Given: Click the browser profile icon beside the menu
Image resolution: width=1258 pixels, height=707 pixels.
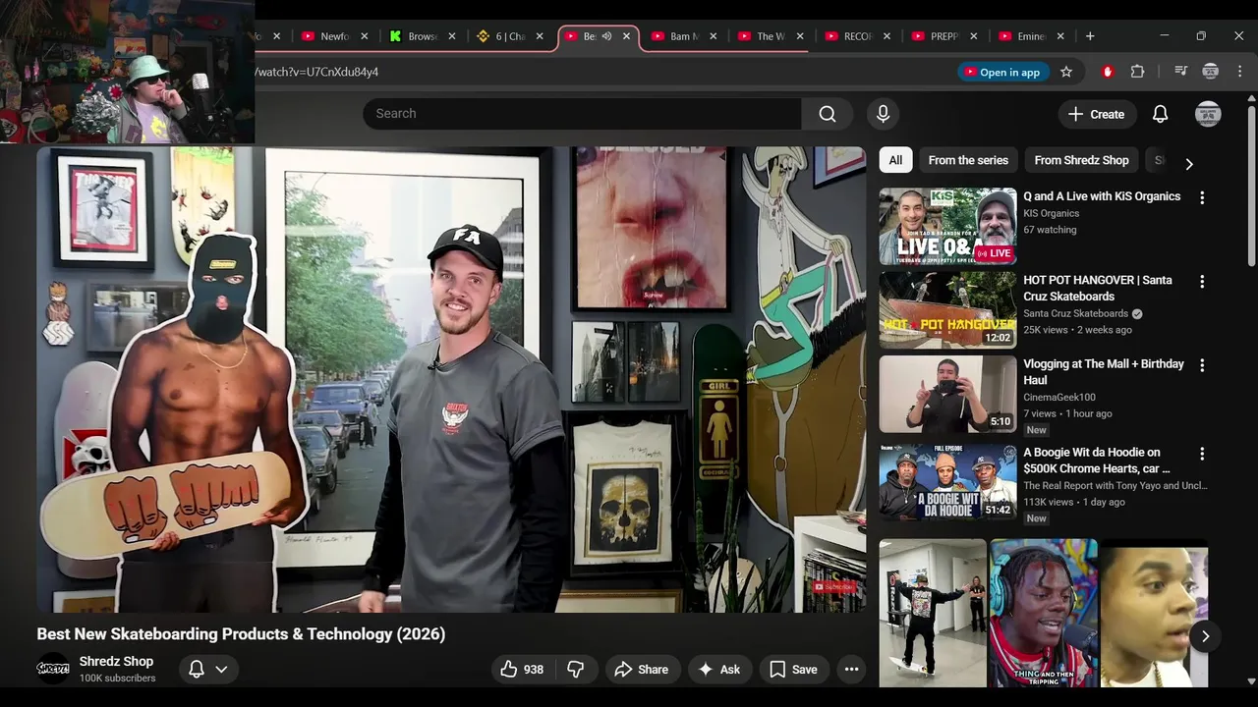Looking at the screenshot, I should (x=1211, y=72).
